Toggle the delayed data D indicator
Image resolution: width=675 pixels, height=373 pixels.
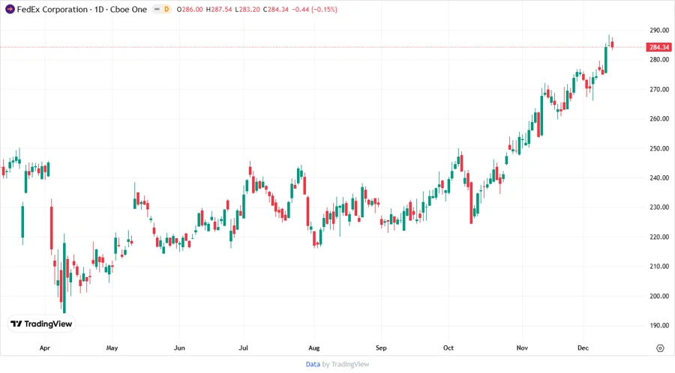click(x=166, y=9)
